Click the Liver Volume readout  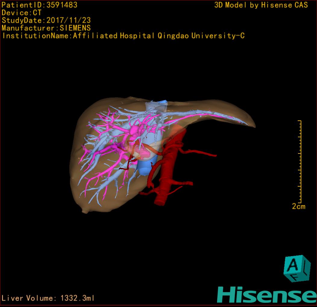click(48, 298)
